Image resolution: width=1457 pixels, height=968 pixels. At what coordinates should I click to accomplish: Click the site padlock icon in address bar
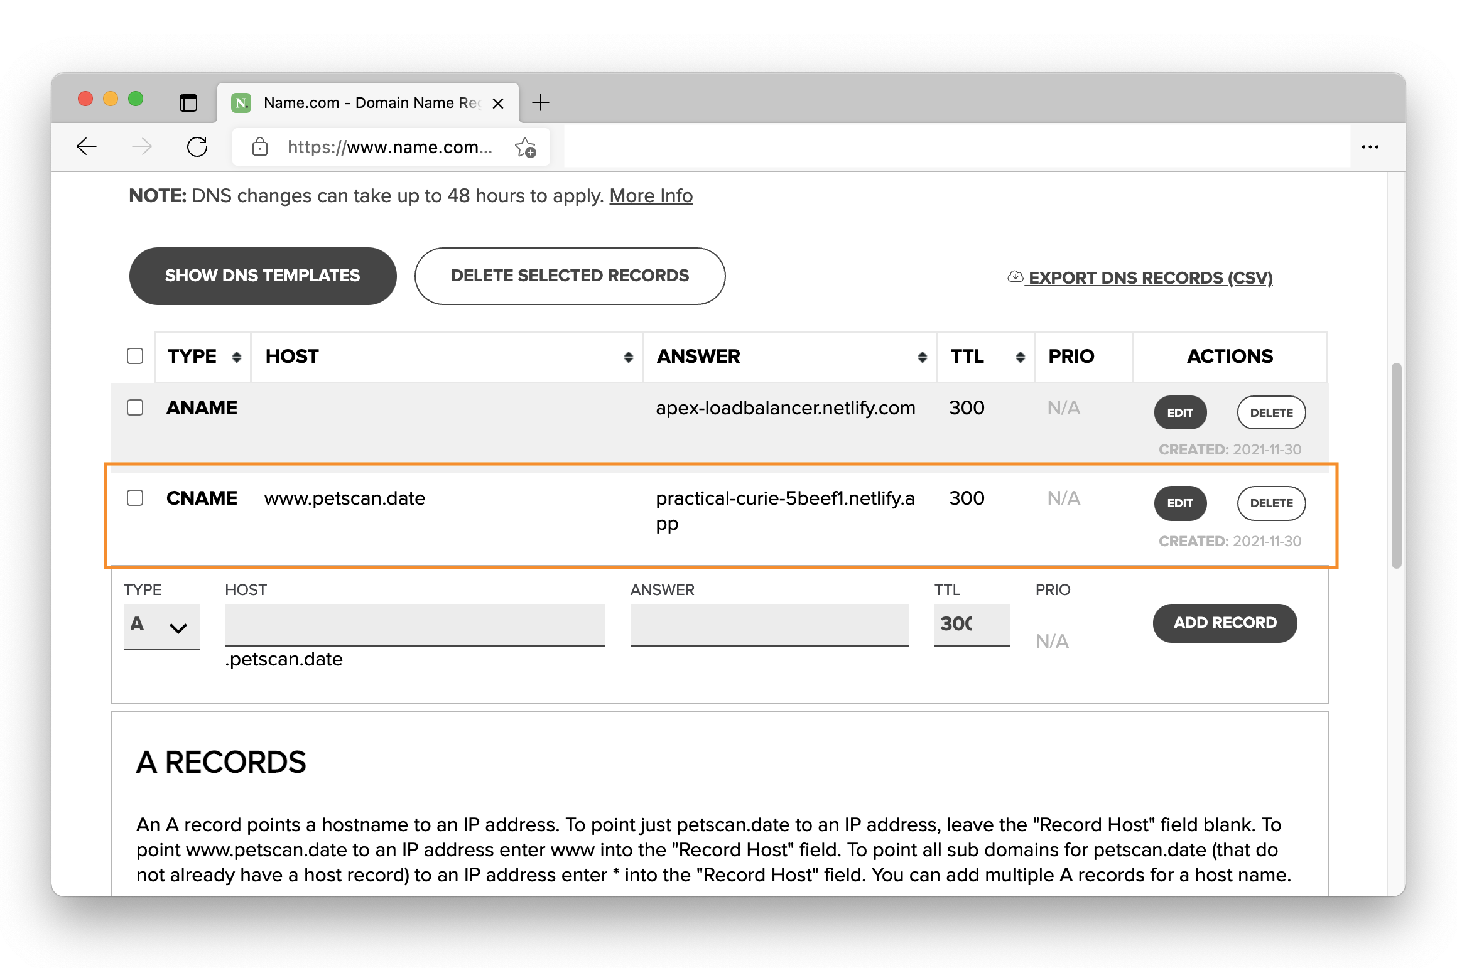[x=259, y=148]
